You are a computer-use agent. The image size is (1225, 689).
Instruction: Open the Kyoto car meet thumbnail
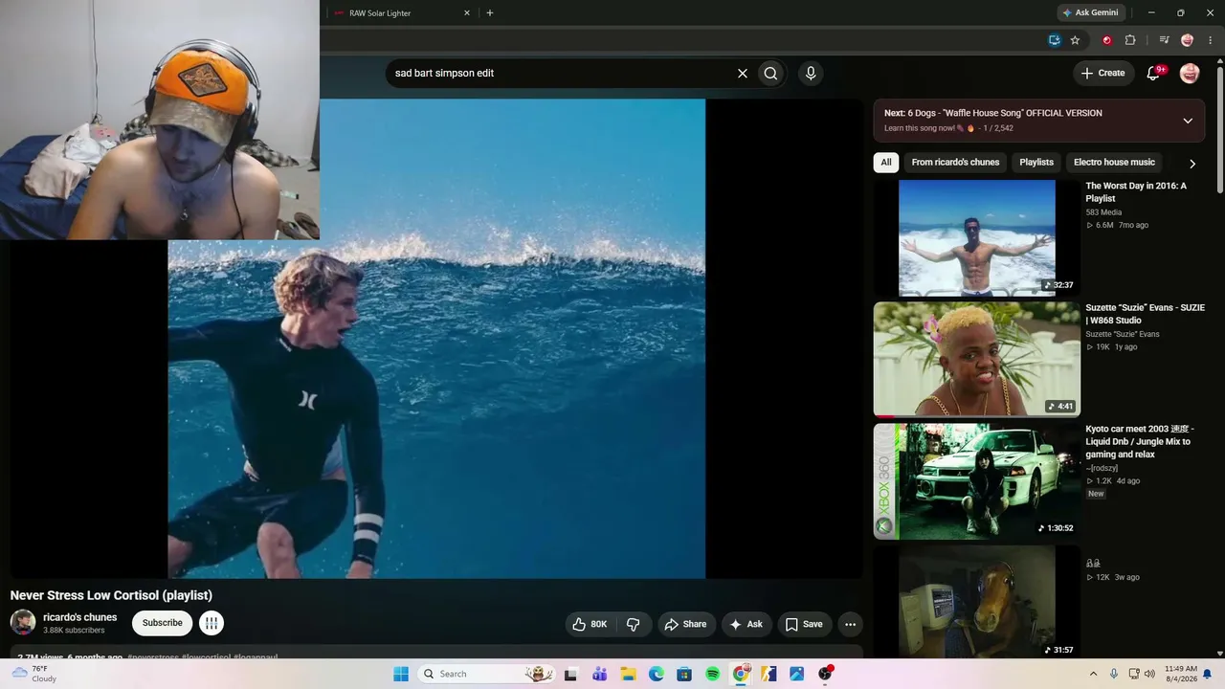(976, 481)
